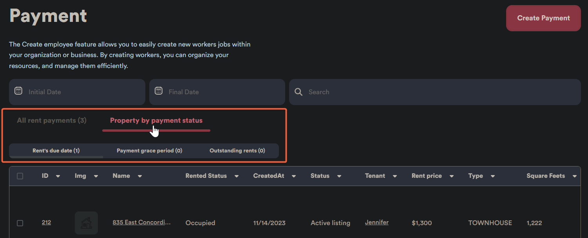Viewport: 588px width, 238px height.
Task: Switch to All rent payments tab
Action: click(52, 120)
